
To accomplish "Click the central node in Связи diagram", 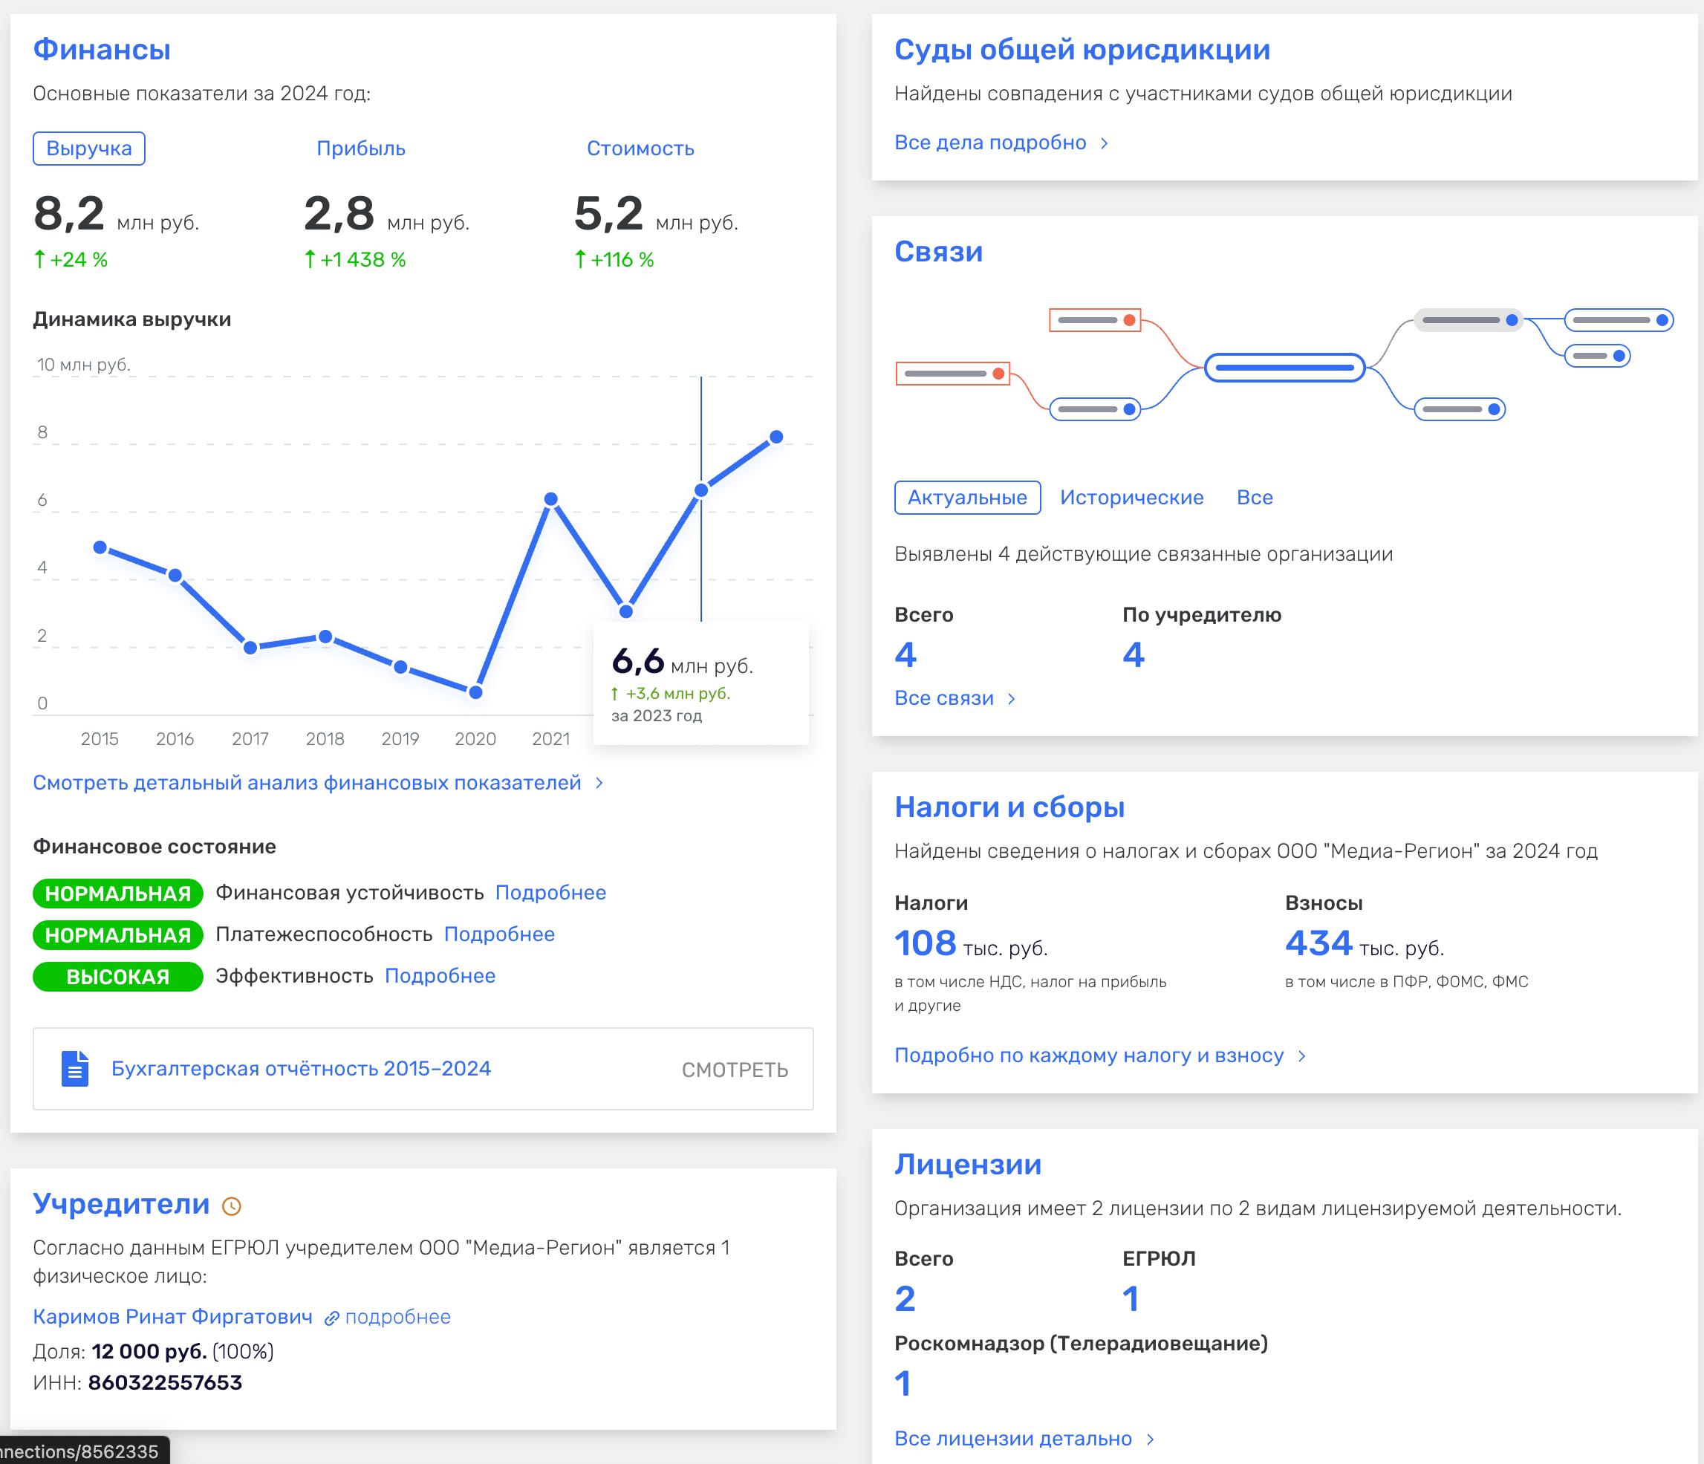I will (1284, 368).
